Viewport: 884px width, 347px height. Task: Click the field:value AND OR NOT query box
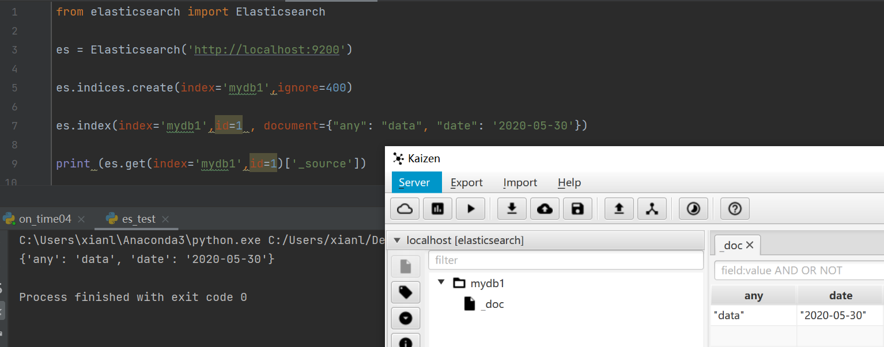(799, 270)
